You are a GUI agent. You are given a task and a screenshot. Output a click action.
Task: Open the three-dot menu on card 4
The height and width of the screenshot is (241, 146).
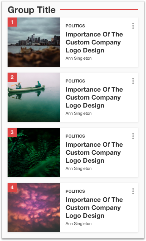(x=133, y=191)
